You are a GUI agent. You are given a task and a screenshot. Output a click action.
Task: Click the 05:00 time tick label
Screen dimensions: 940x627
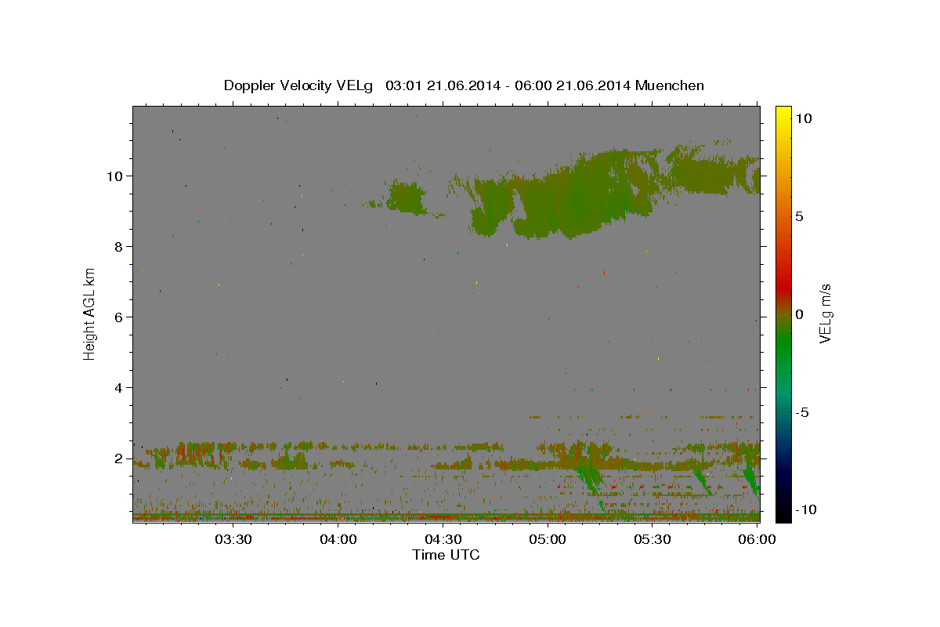[x=548, y=539]
